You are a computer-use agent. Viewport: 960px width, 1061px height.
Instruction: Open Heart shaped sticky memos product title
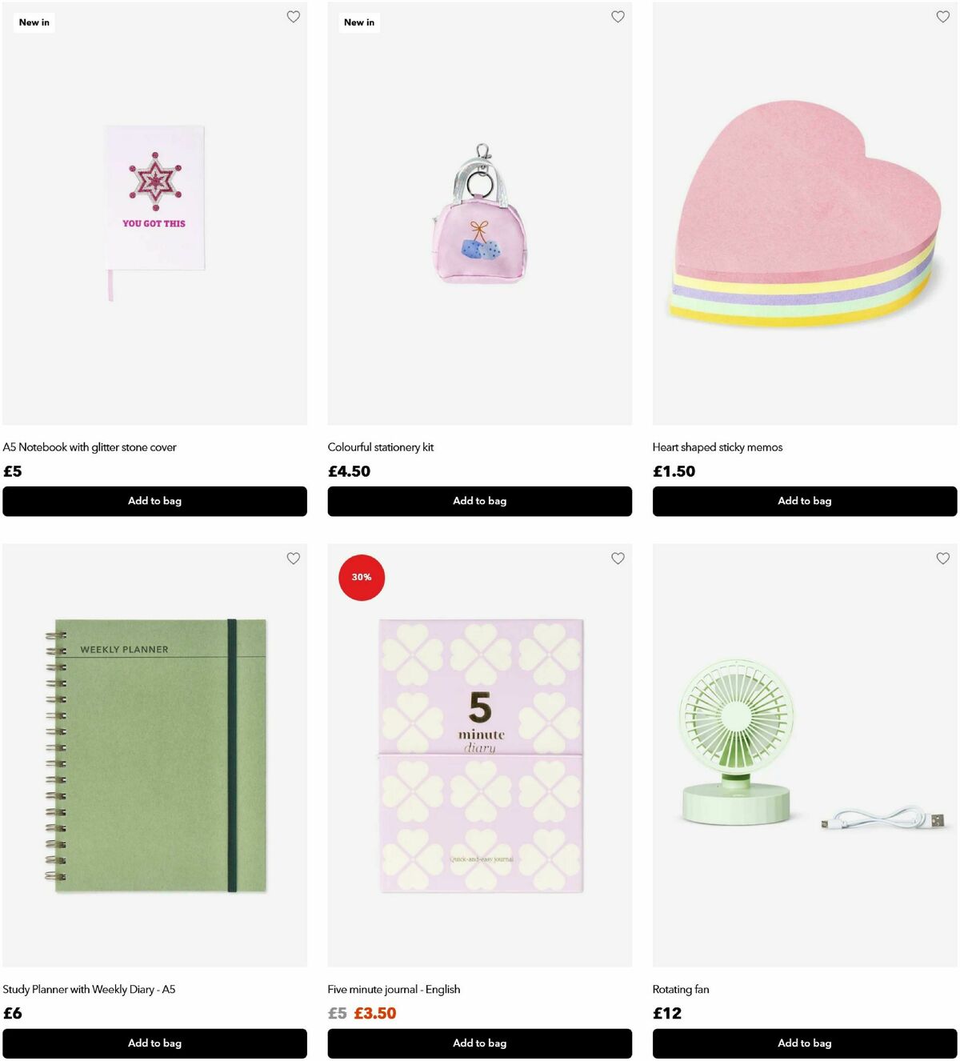click(x=718, y=447)
